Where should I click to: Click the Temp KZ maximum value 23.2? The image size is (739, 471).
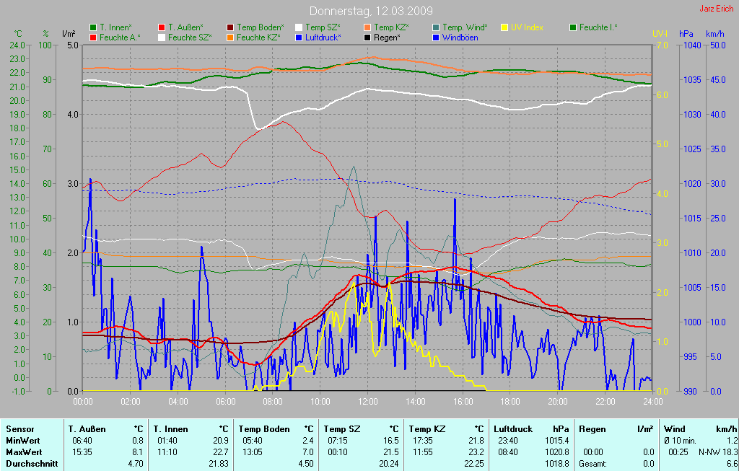pyautogui.click(x=476, y=452)
